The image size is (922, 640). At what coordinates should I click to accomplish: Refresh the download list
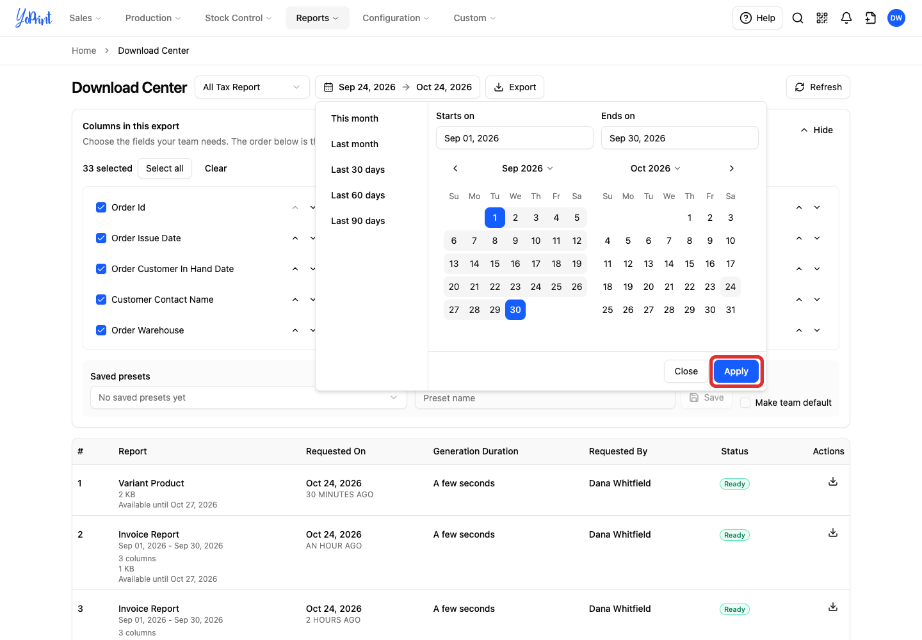pyautogui.click(x=818, y=87)
